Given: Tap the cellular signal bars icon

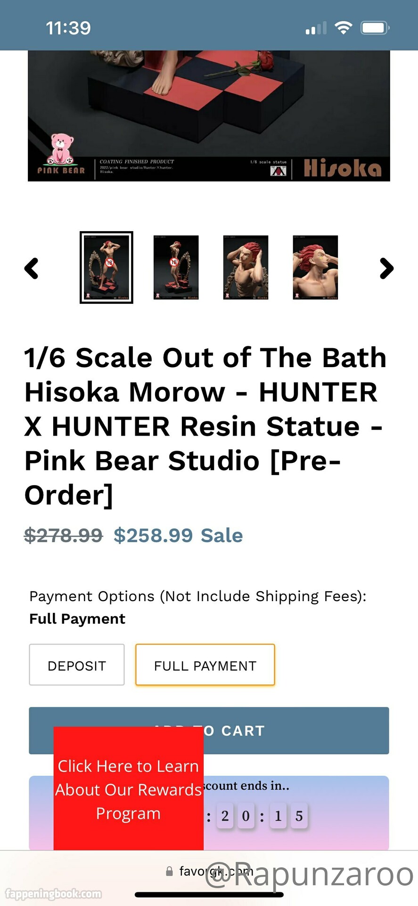Looking at the screenshot, I should (x=316, y=28).
